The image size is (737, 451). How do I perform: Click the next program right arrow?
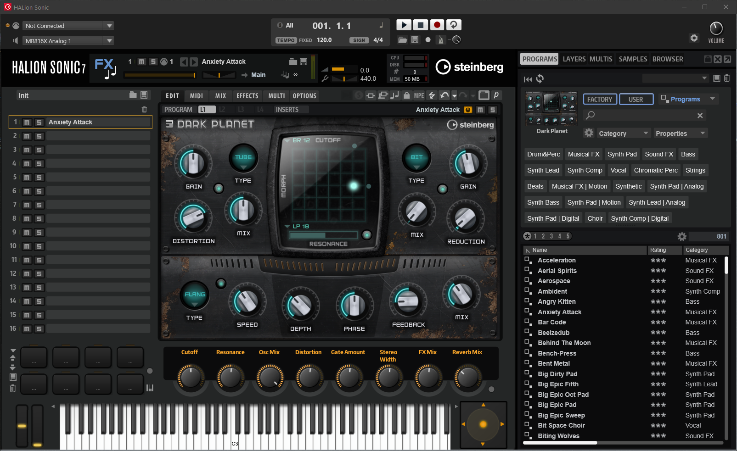(x=194, y=61)
